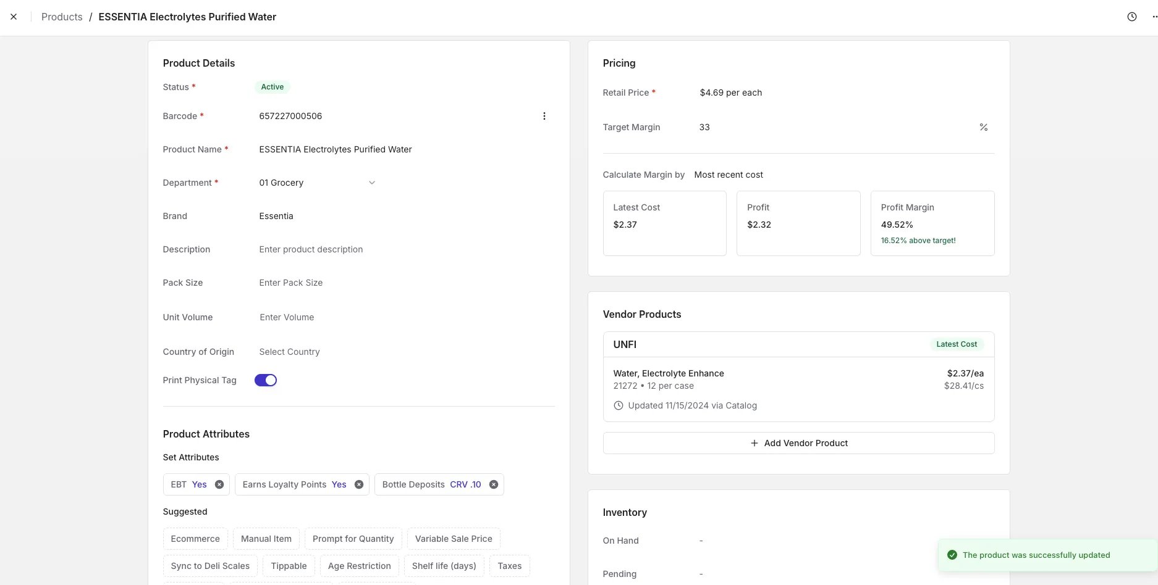Go back to Products breadcrumb
Viewport: 1158px width, 585px height.
pyautogui.click(x=62, y=17)
